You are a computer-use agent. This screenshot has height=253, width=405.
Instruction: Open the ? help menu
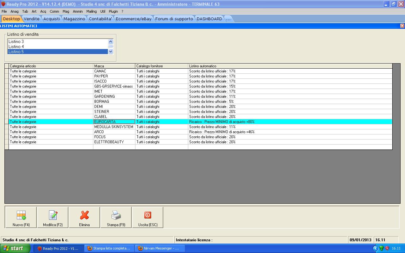122,11
